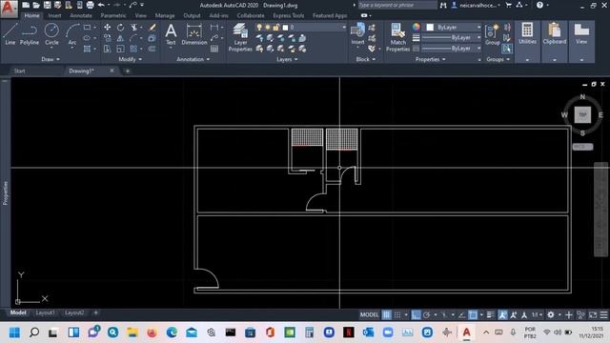
Task: Toggle polar tracking in status bar
Action: (x=427, y=314)
